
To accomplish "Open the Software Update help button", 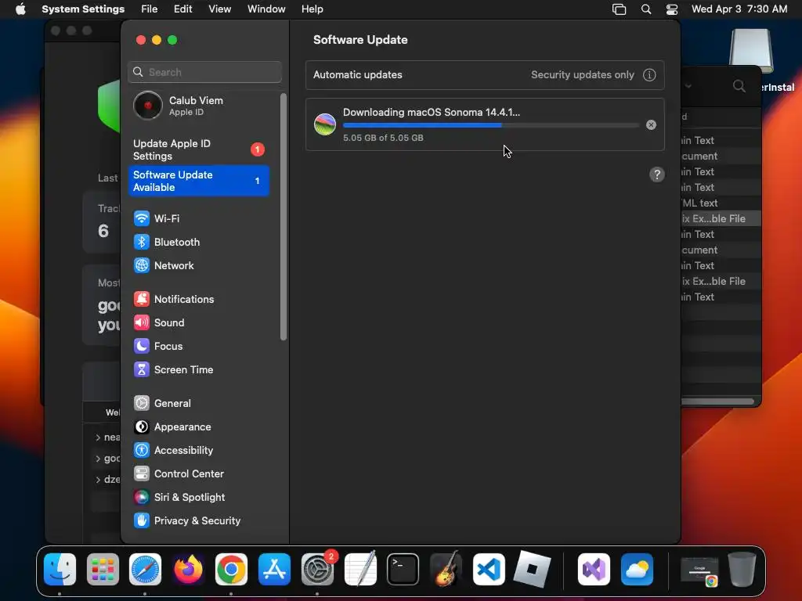I will [657, 175].
